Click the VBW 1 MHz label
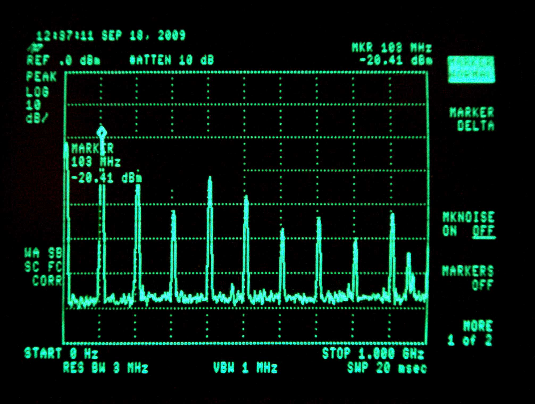535x404 pixels. [245, 368]
